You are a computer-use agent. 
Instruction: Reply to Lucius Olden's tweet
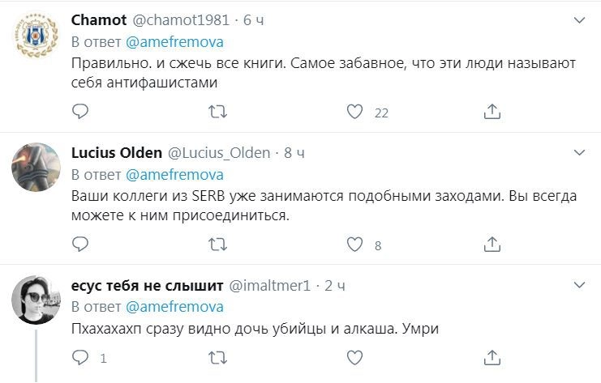(x=79, y=244)
